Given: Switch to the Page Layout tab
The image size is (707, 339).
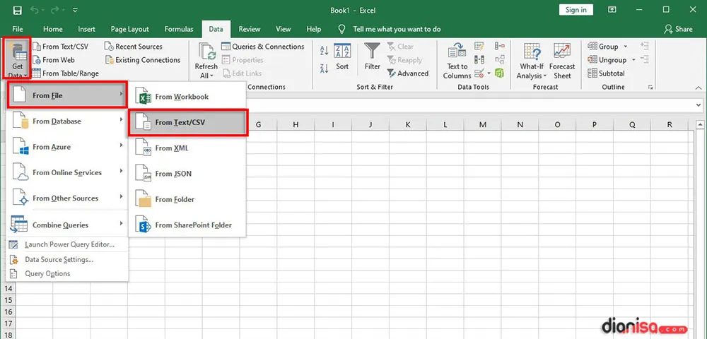Looking at the screenshot, I should click(130, 29).
